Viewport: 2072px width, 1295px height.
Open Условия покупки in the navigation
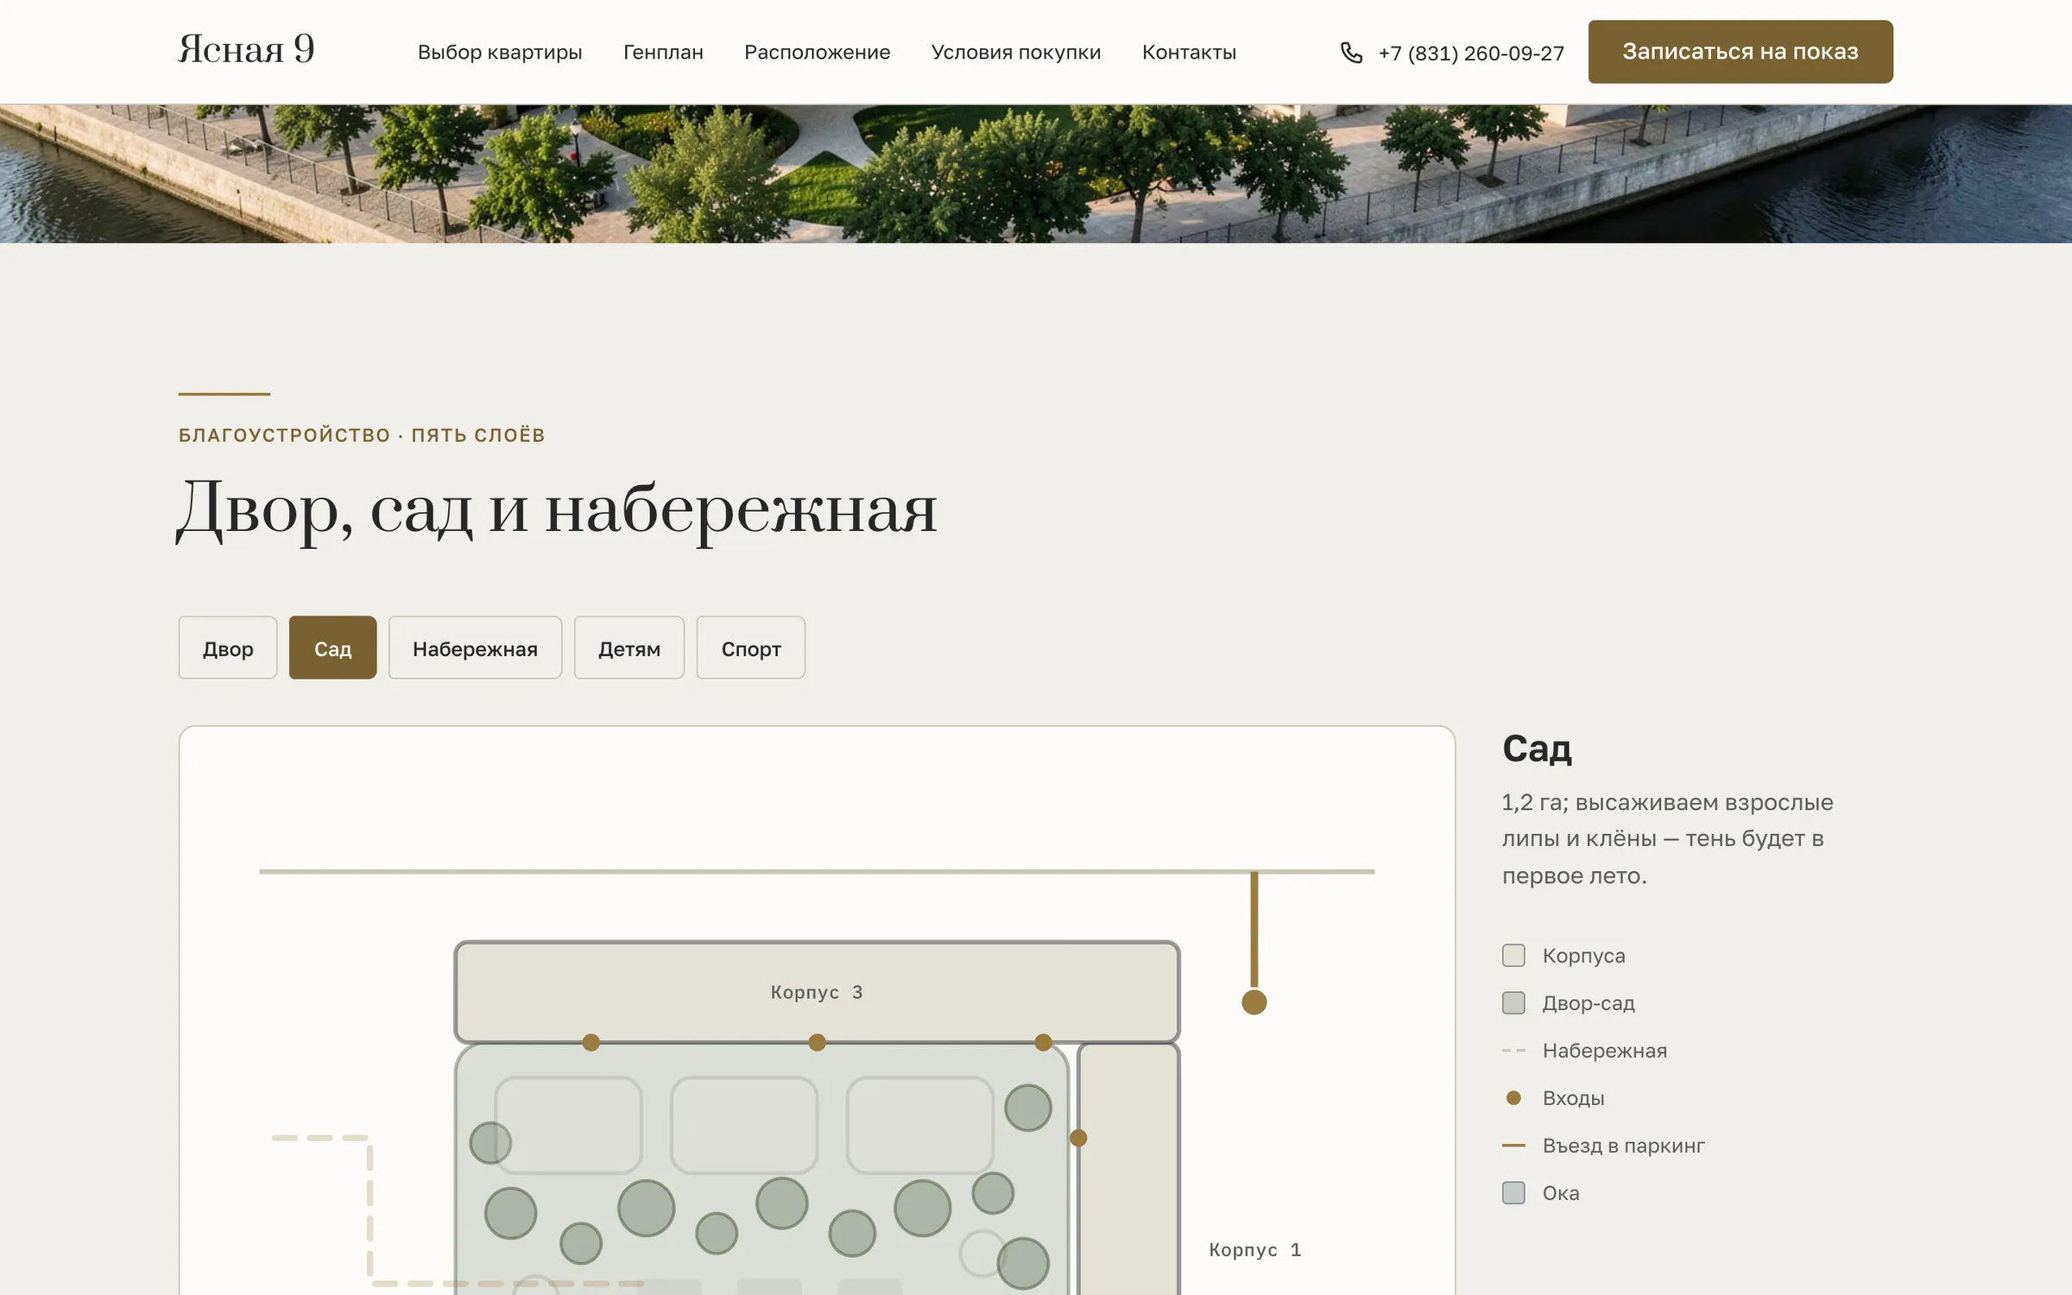tap(1016, 53)
